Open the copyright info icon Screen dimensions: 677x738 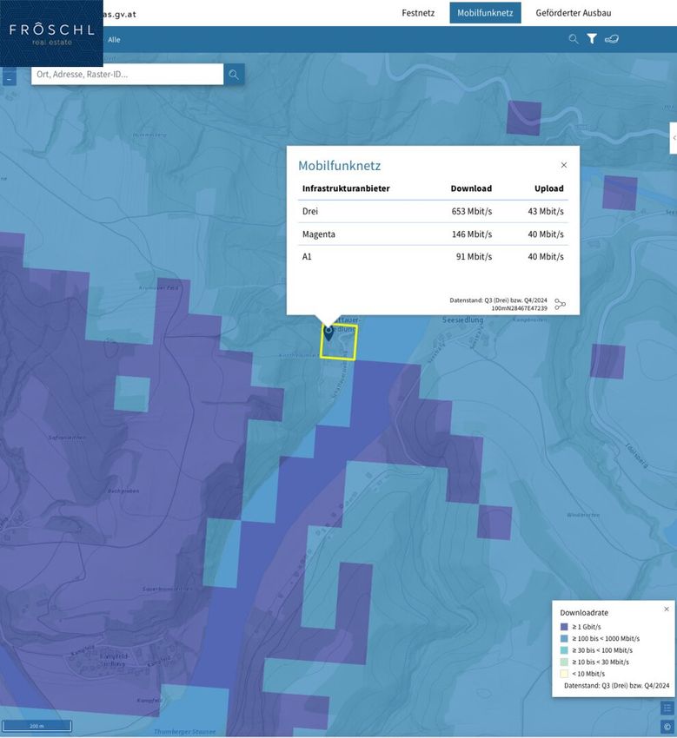coord(667,727)
